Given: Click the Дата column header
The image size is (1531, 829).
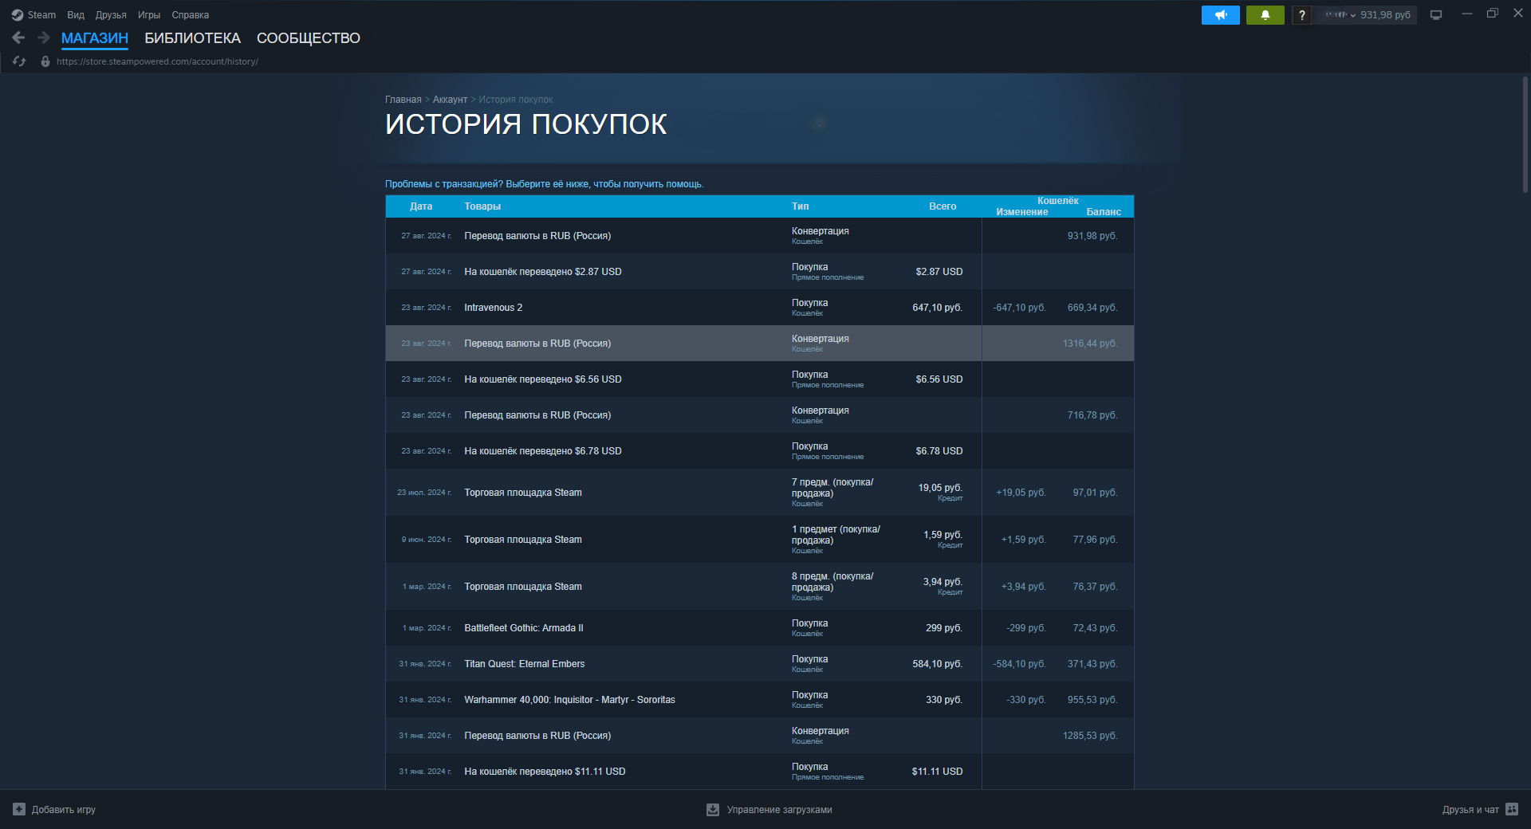Looking at the screenshot, I should 421,206.
